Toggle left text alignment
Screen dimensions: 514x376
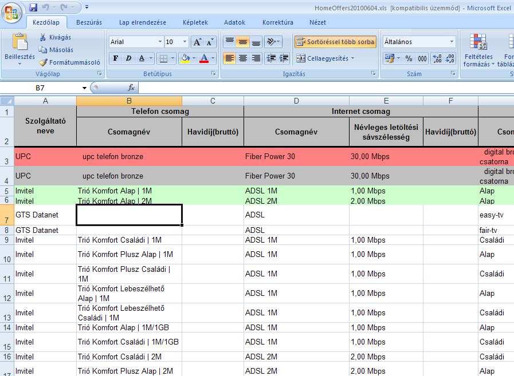click(x=229, y=58)
